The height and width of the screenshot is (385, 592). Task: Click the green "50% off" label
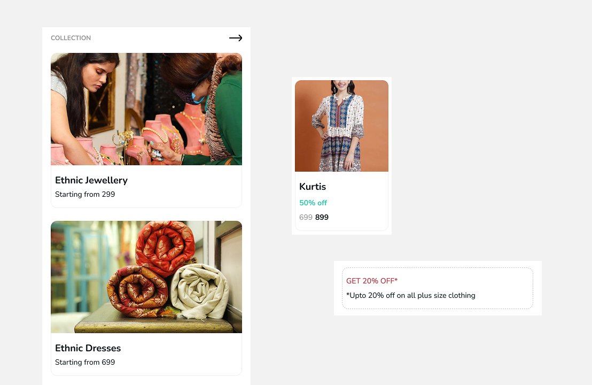313,203
